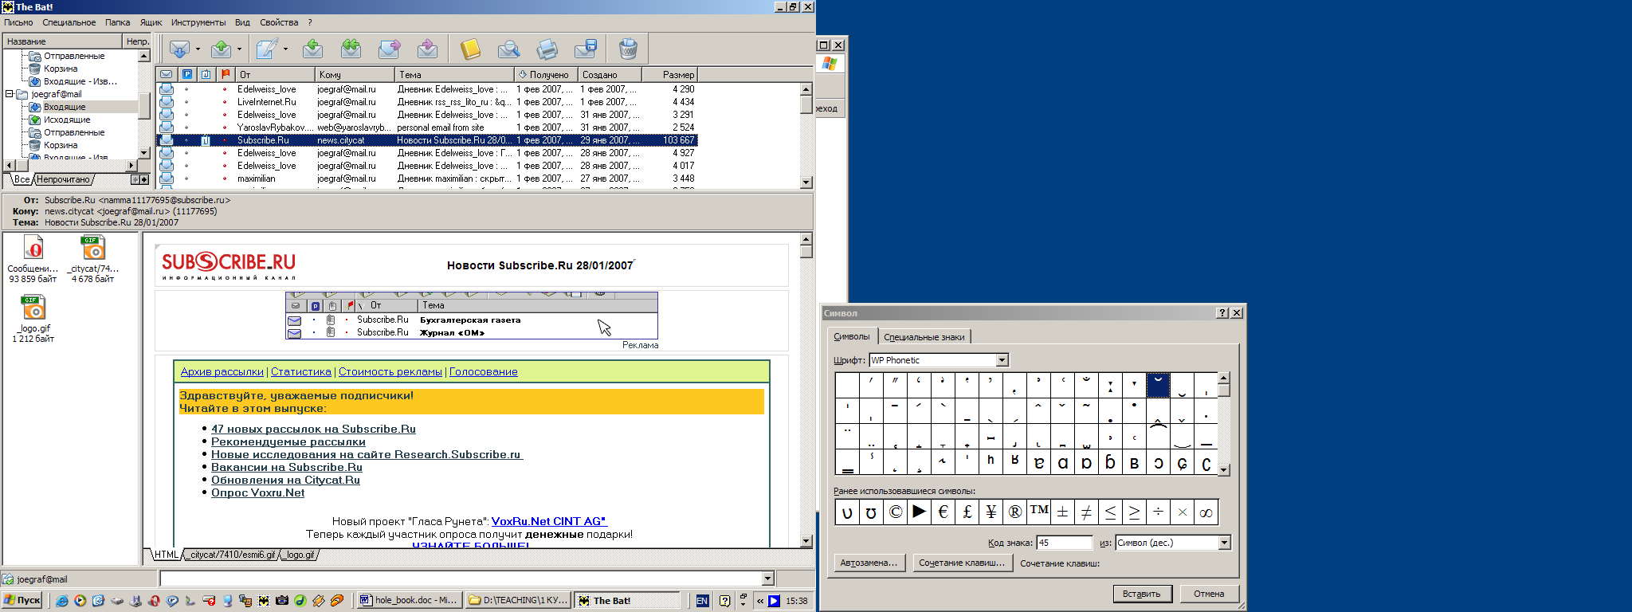Viewport: 1632px width, 612px height.
Task: Open the Статистика link
Action: (x=300, y=371)
